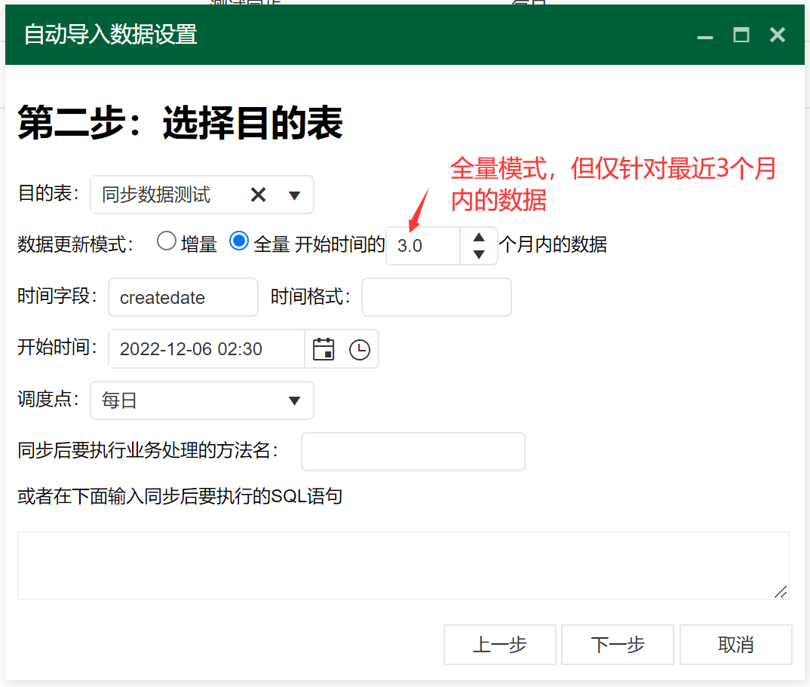
Task: Minimize the 自动导入数据设置 dialog
Action: pos(705,35)
